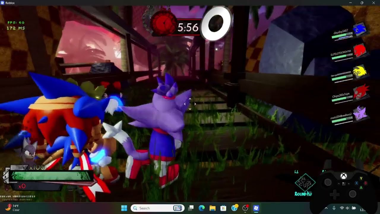Click the green A button on controller overlay

tap(361, 188)
